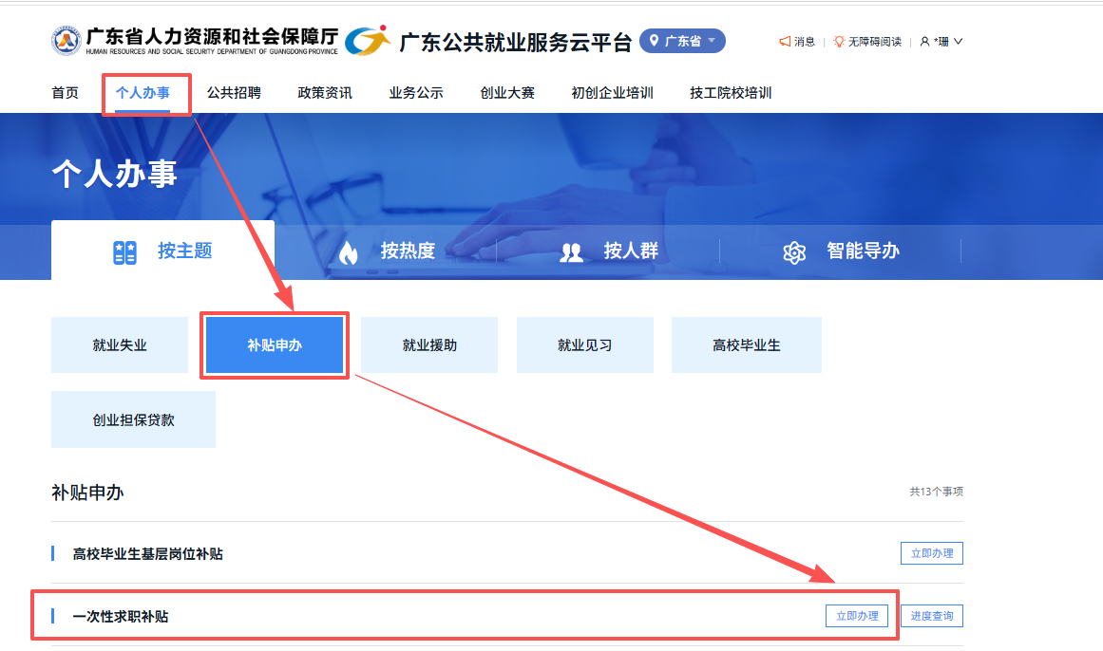
Task: Click the 按主题 book-list icon
Action: (124, 252)
